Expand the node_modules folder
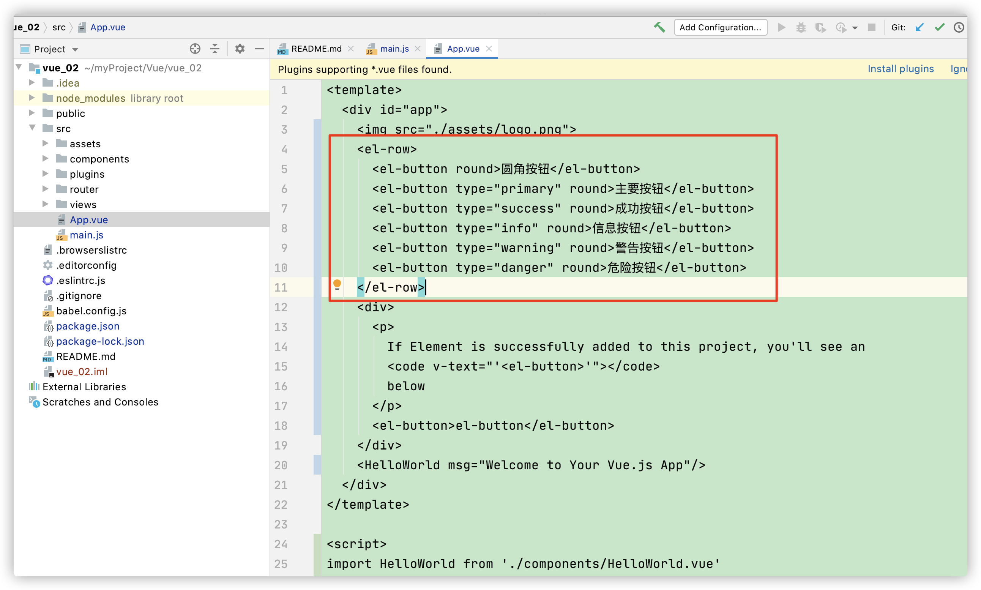This screenshot has width=981, height=590. (32, 98)
